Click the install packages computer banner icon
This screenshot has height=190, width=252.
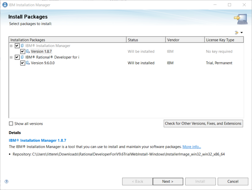(x=241, y=19)
